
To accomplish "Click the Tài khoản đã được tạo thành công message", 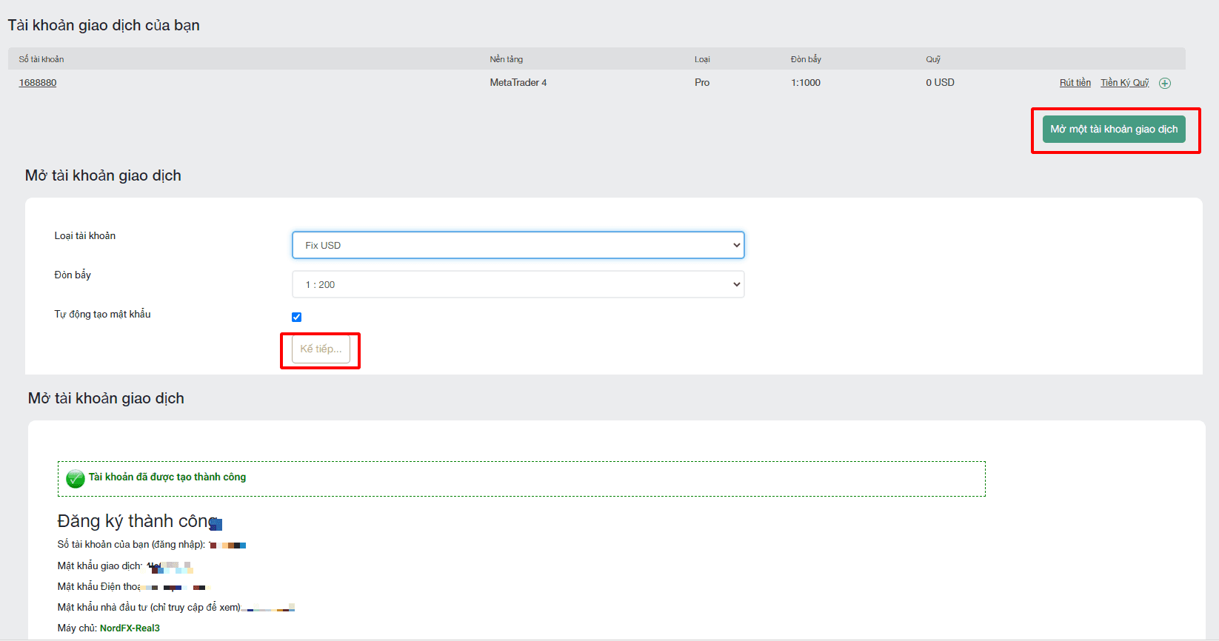I will pos(167,477).
